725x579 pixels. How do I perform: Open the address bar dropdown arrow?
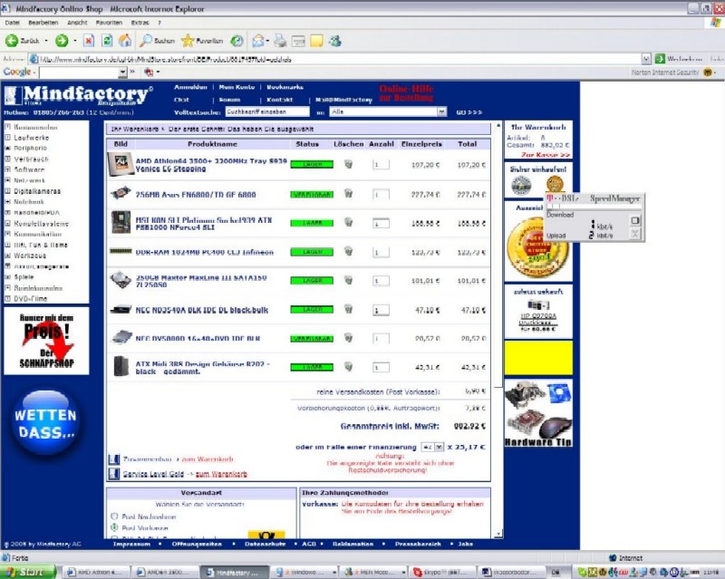pos(646,59)
